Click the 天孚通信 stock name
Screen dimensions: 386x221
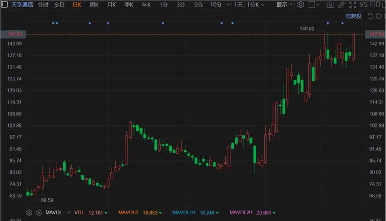(x=22, y=5)
